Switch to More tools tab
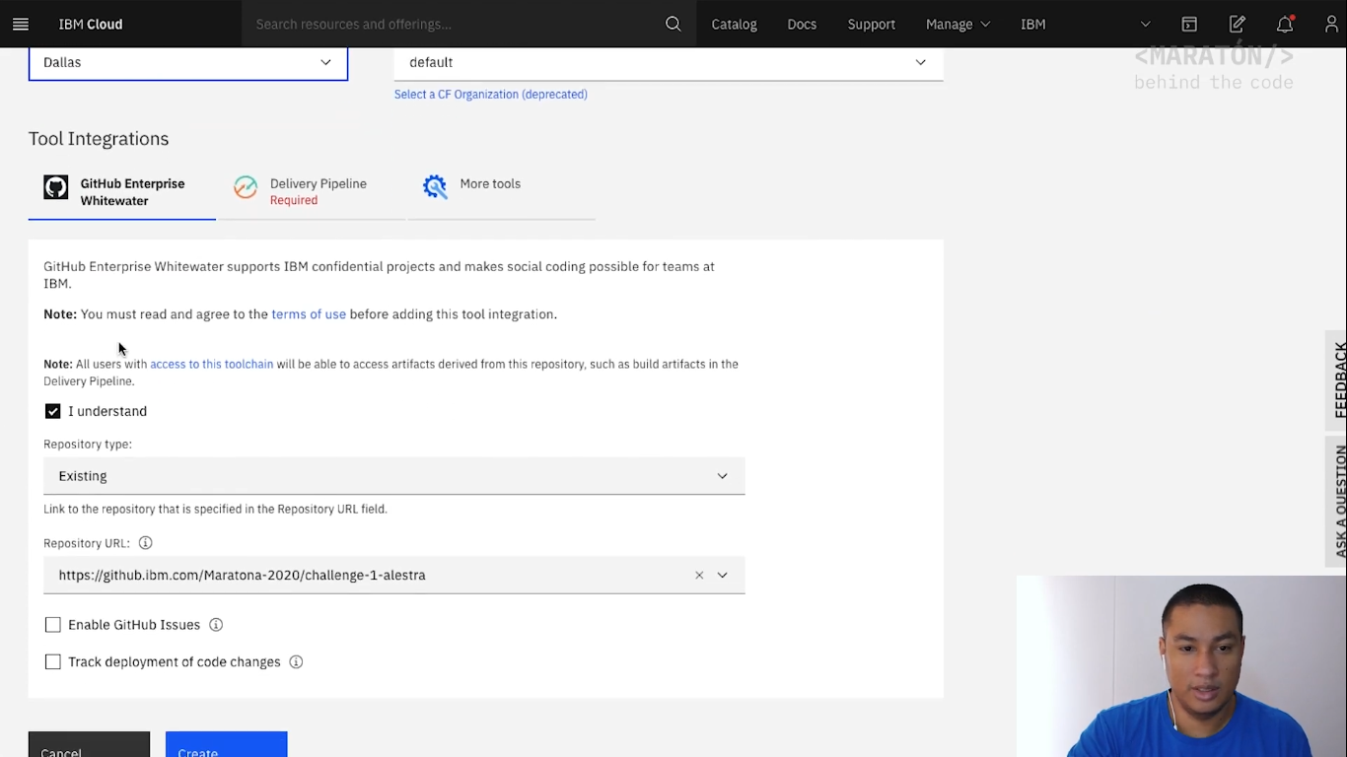The height and width of the screenshot is (757, 1347). coord(501,192)
